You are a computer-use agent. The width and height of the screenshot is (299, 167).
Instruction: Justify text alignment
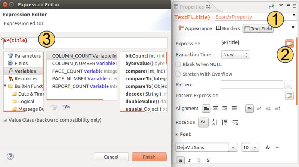[234, 108]
